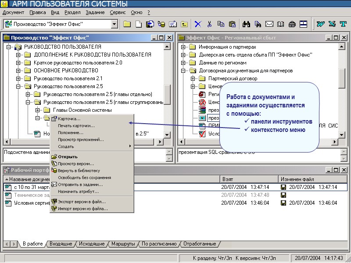
Task: Expand Главы Основной системы node
Action: [37, 110]
